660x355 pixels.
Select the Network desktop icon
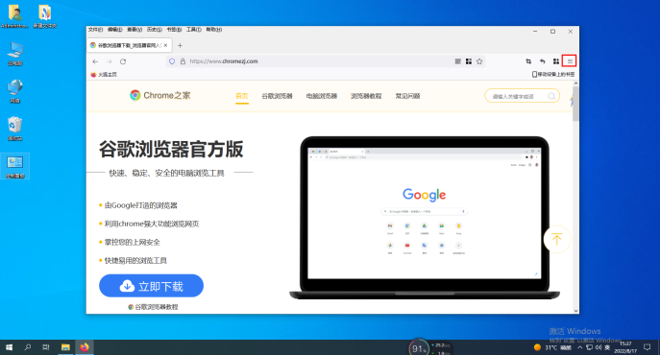15,91
